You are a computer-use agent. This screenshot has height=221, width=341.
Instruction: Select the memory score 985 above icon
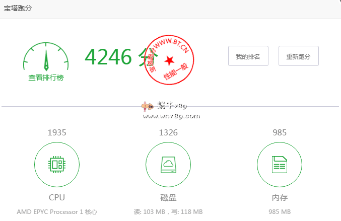280,133
